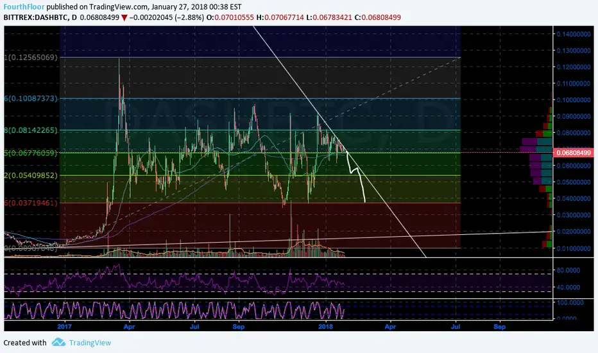Click the 'Created with' caption text
This screenshot has height=353, width=598.
(x=25, y=343)
